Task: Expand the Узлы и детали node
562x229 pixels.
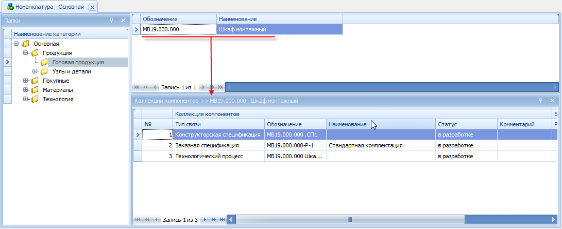Action: (x=35, y=71)
